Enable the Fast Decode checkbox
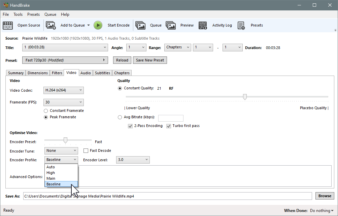Screen dimensions: 338x216 tap(86, 151)
